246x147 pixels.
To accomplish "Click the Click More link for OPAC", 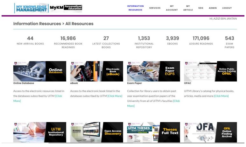I will click(x=221, y=96).
